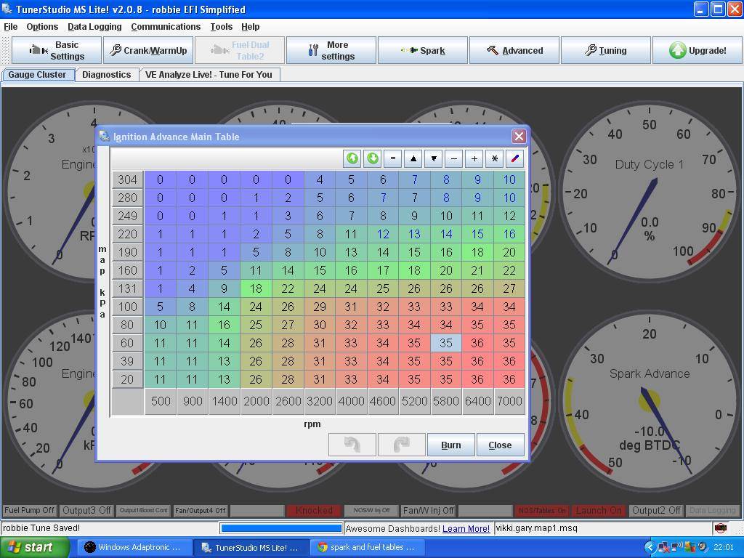Open the Data Logging menu
This screenshot has height=558, width=744.
(x=94, y=27)
